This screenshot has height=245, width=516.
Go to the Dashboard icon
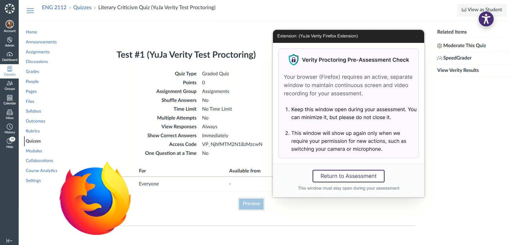[10, 54]
